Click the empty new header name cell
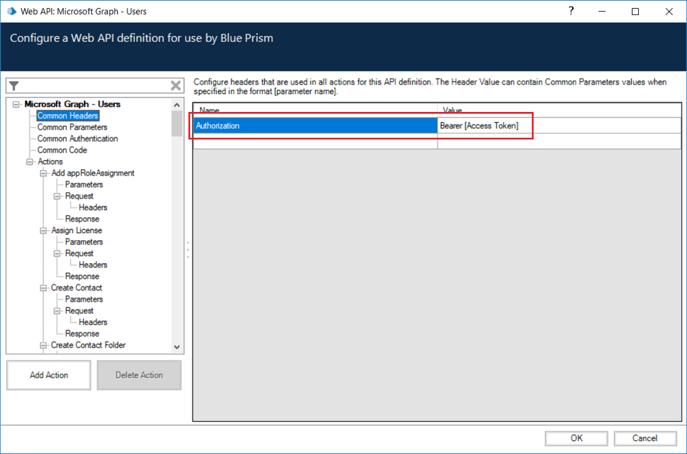Screen dimensions: 687x454 [x=316, y=141]
